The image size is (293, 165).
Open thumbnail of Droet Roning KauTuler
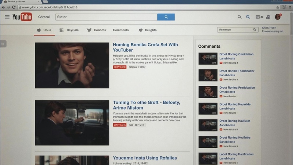point(208,125)
